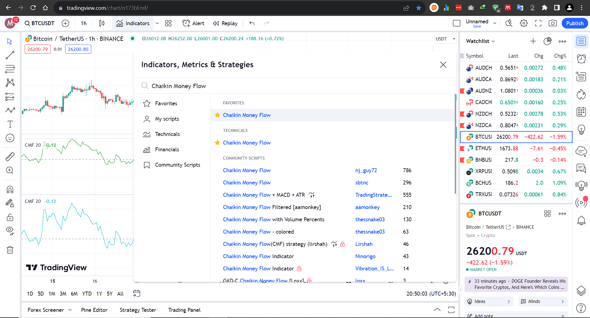Screen dimensions: 590x318
Task: Select the patterns drawing tool
Action: coord(10,82)
